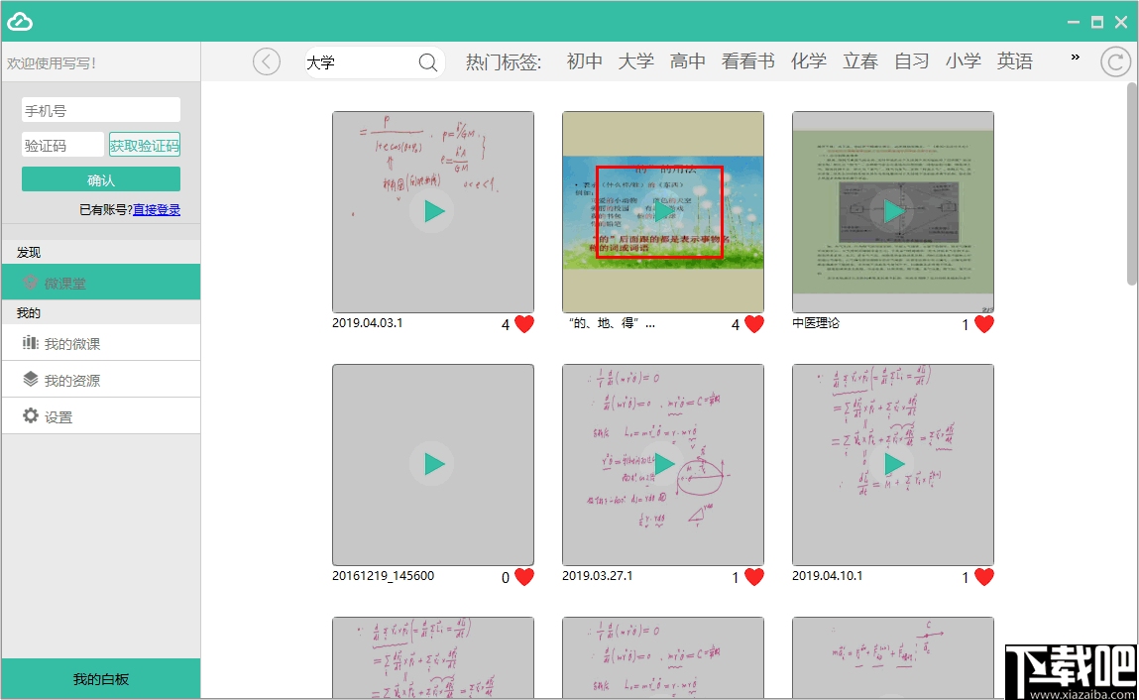Like “的、地、得” with heart icon
The width and height of the screenshot is (1139, 700).
pos(754,324)
